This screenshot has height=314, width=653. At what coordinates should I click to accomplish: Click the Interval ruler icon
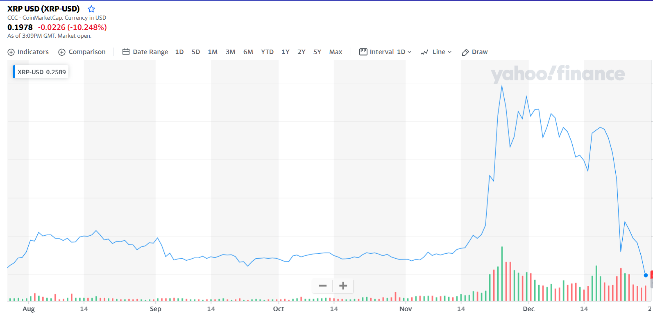click(x=363, y=52)
